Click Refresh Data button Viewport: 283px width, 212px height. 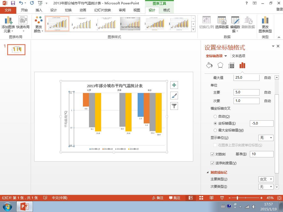point(248,23)
